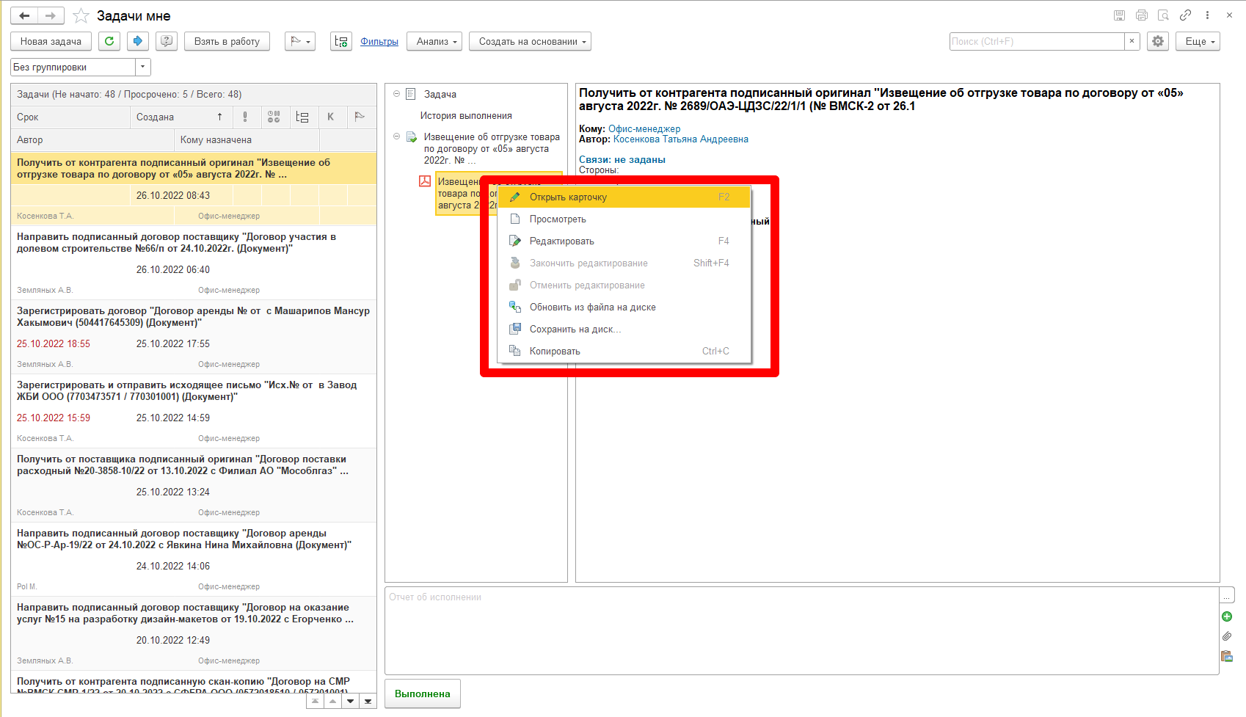Open the Офис-менеджер recipient link
This screenshot has height=717, width=1246.
[x=644, y=129]
